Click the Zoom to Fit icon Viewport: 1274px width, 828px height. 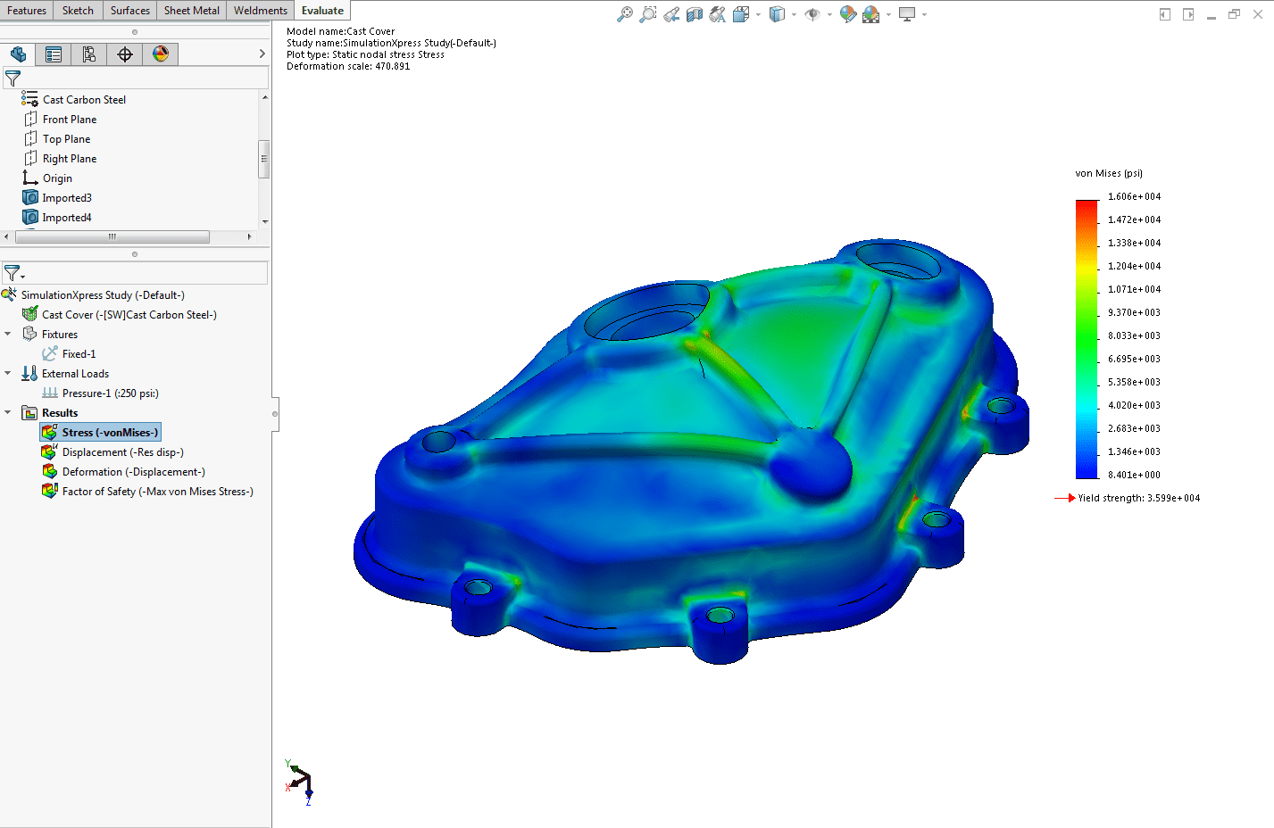(625, 14)
